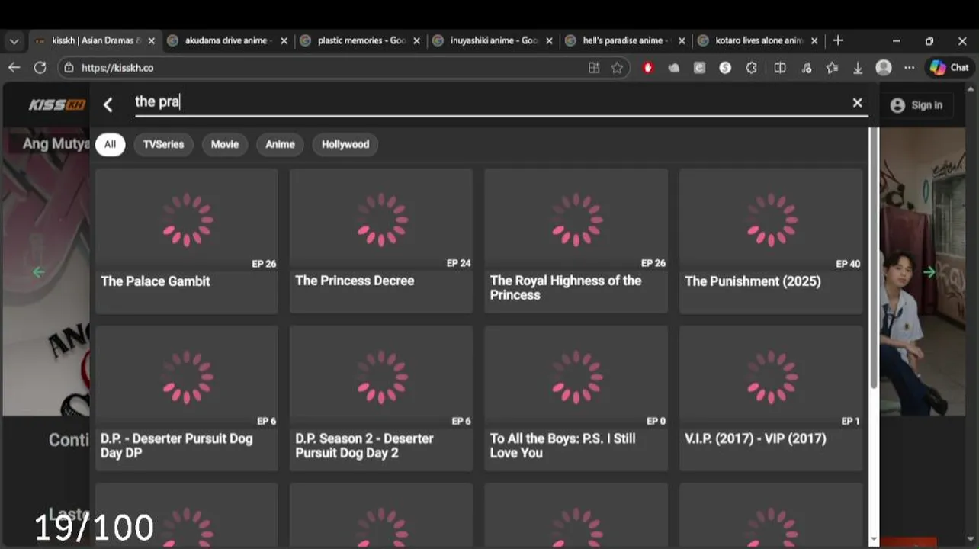Open the browser profile avatar
This screenshot has width=979, height=549.
[x=884, y=68]
